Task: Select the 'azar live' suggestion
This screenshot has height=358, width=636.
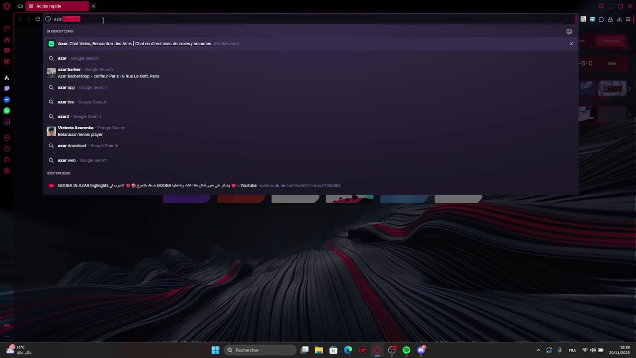Action: point(311,102)
